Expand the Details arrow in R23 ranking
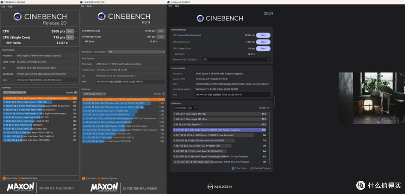This screenshot has width=405, height=194. click(164, 94)
